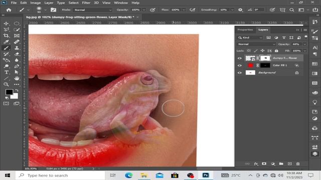Select the Line tool
This screenshot has height=180, width=321.
click(6, 78)
